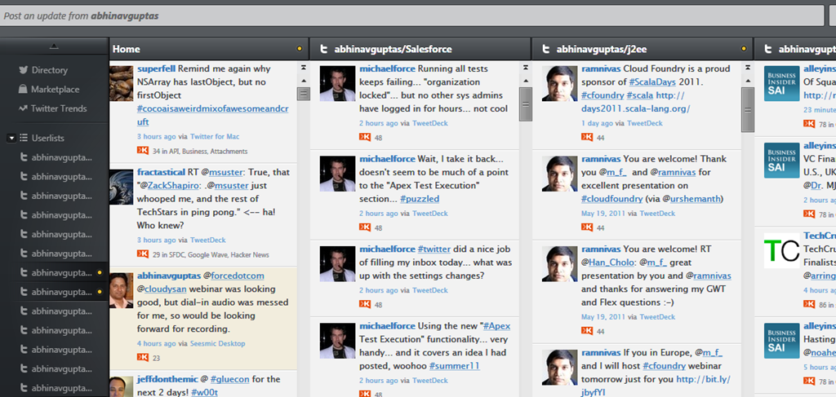Viewport: 836px width, 397px height.
Task: Click the j2ee column scrollbar thumb
Action: tap(748, 109)
